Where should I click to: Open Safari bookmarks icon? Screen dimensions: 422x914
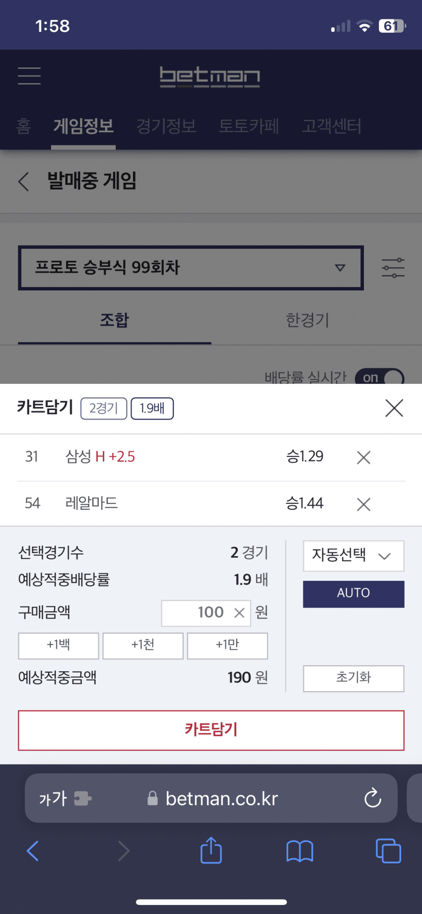[x=299, y=851]
